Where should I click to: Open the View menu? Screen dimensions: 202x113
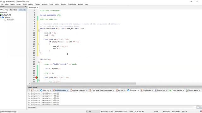7,4
